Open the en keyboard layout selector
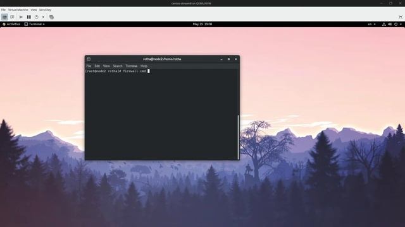The image size is (405, 227). coord(371,24)
